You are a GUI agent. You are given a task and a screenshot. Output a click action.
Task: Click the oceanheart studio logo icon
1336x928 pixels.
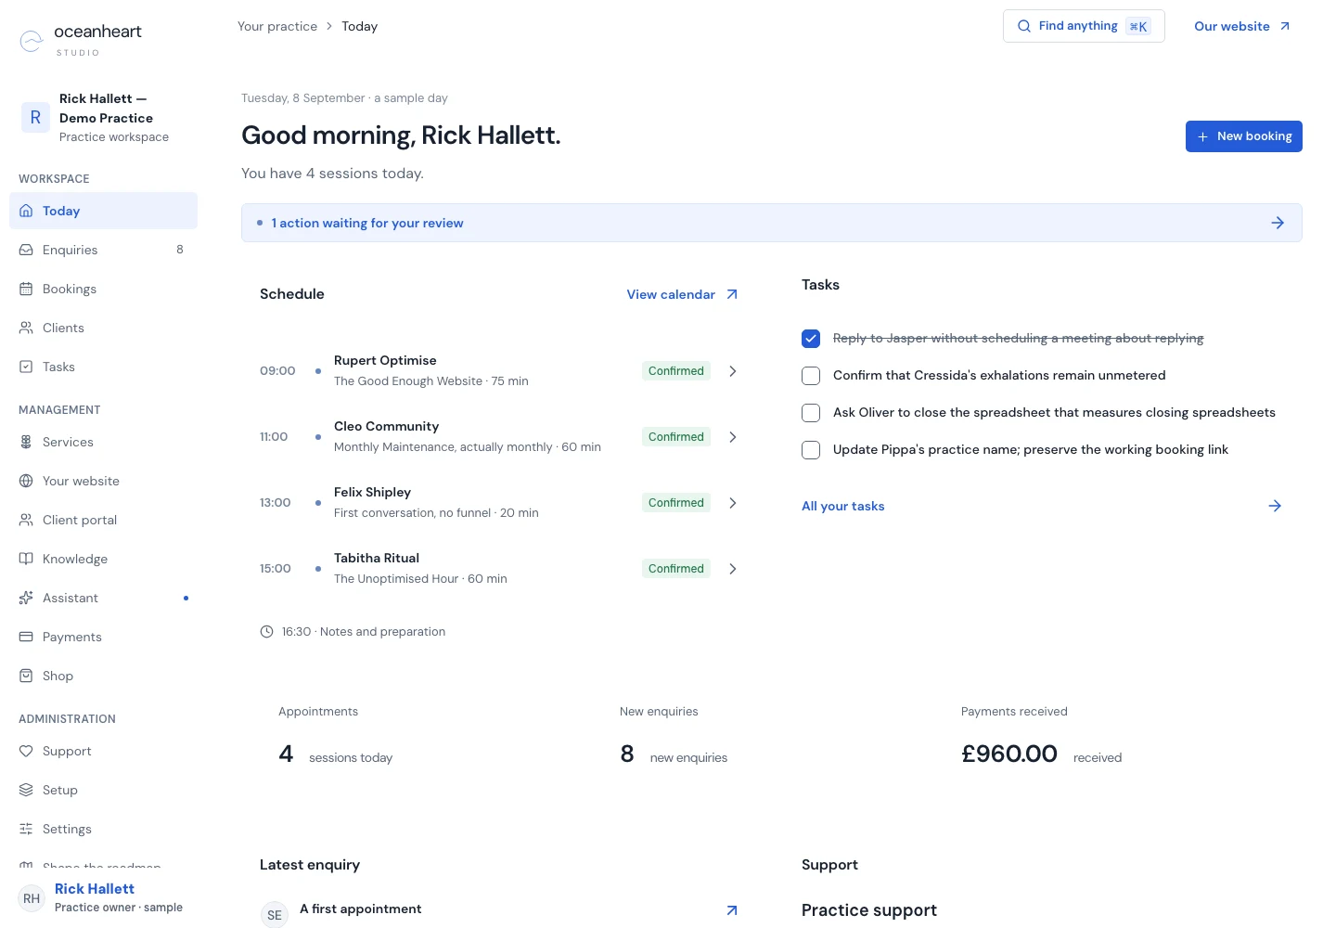[x=32, y=41]
